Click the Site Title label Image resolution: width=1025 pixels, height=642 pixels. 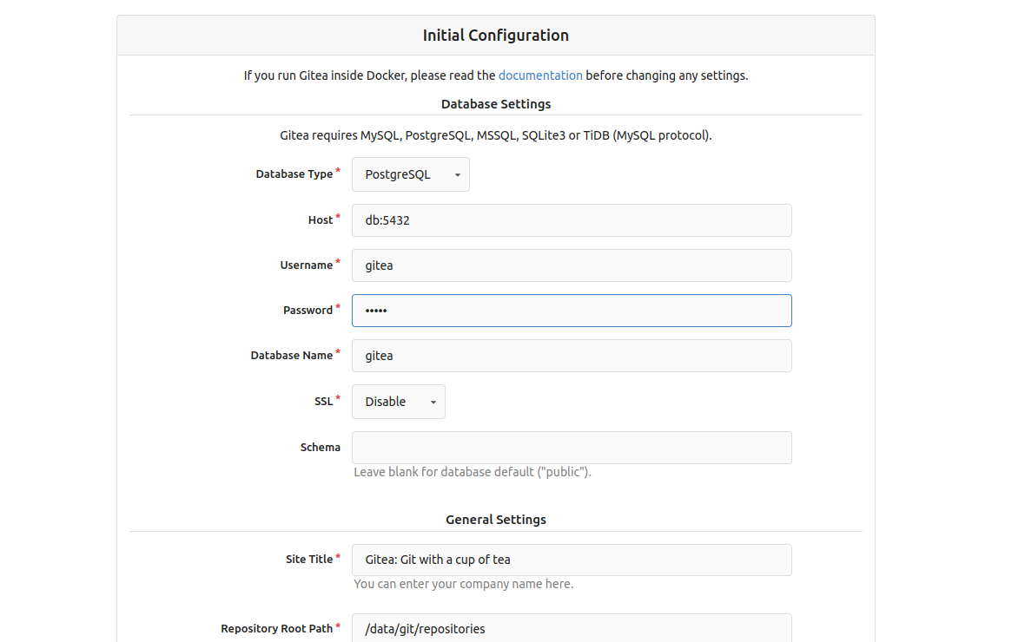tap(308, 560)
